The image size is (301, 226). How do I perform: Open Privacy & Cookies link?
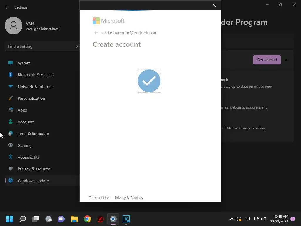[x=129, y=197]
